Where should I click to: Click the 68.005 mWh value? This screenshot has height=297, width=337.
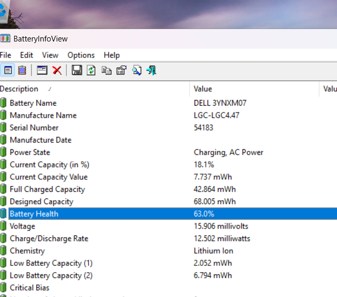point(215,202)
